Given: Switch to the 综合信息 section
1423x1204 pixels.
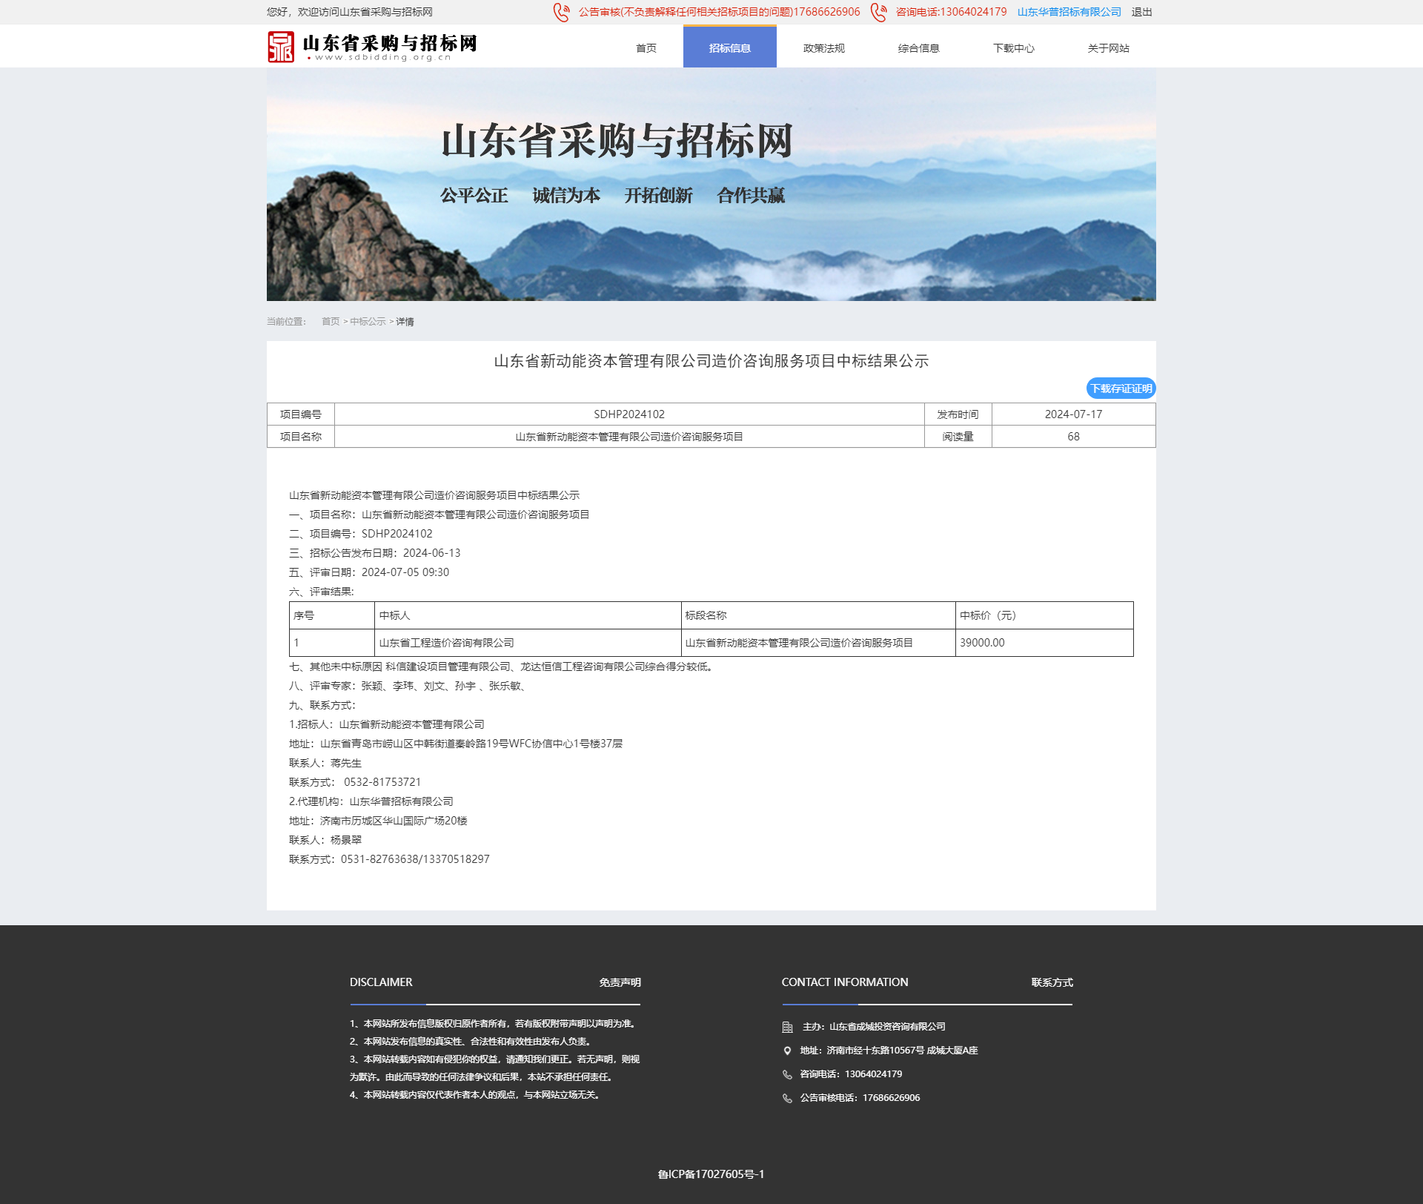Looking at the screenshot, I should click(x=918, y=47).
